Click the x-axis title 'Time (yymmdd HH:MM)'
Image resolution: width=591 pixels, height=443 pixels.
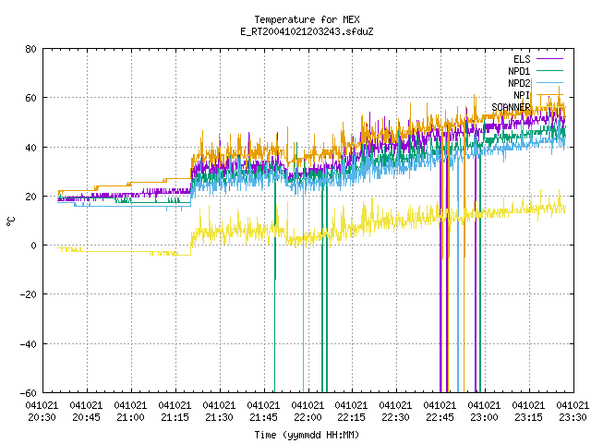coord(307,435)
